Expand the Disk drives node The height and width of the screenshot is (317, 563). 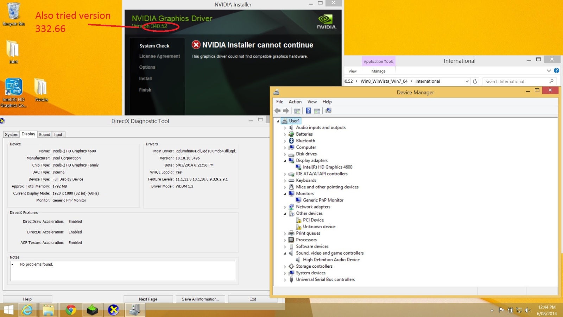tap(285, 154)
